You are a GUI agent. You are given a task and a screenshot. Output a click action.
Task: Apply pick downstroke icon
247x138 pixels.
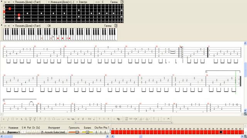[168, 119]
